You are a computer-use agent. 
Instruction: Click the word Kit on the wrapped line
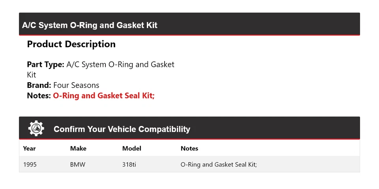(x=32, y=75)
